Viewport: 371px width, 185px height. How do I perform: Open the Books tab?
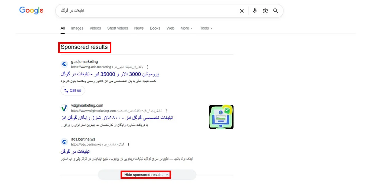155,28
